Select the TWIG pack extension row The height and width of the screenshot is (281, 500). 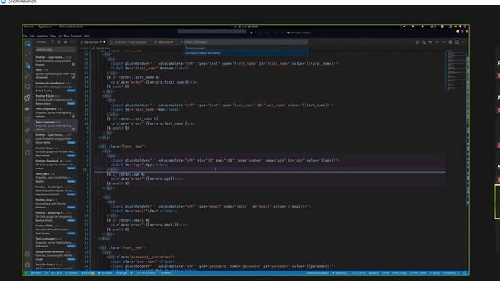click(x=55, y=177)
